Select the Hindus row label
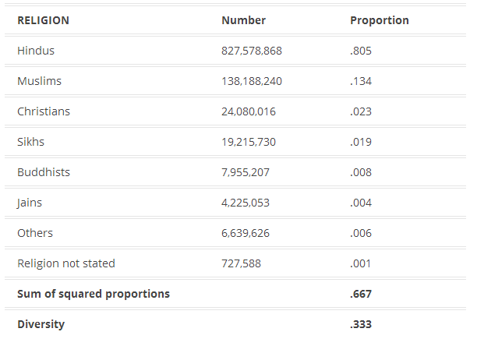 pos(36,51)
